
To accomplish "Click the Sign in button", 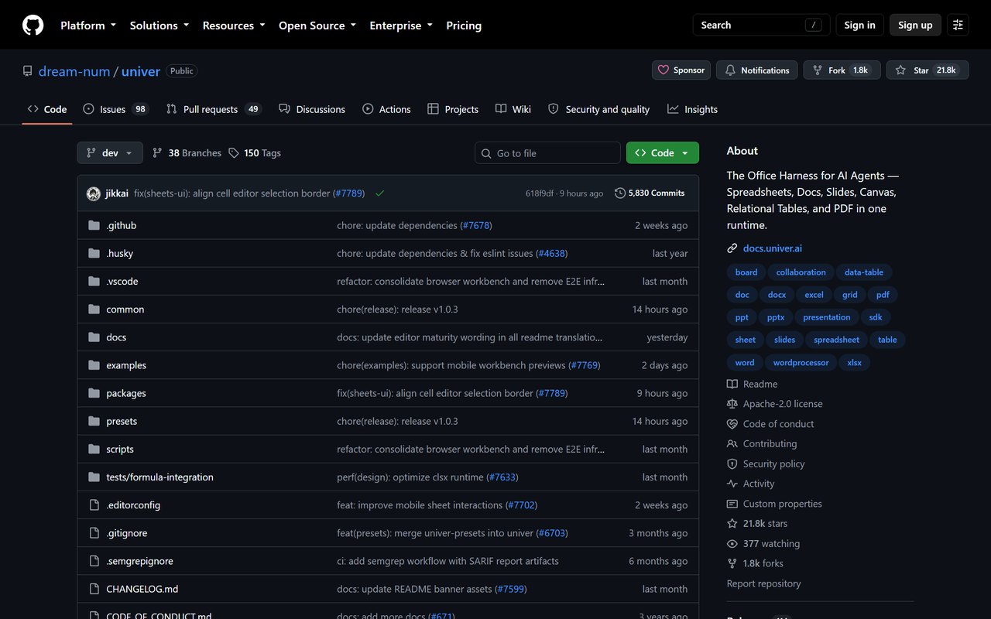I will [859, 25].
